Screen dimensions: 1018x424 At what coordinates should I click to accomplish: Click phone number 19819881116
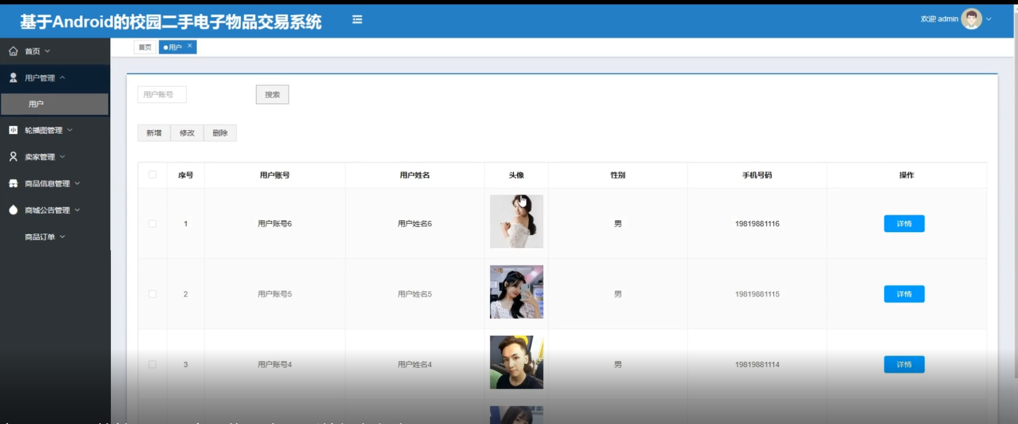click(x=757, y=224)
